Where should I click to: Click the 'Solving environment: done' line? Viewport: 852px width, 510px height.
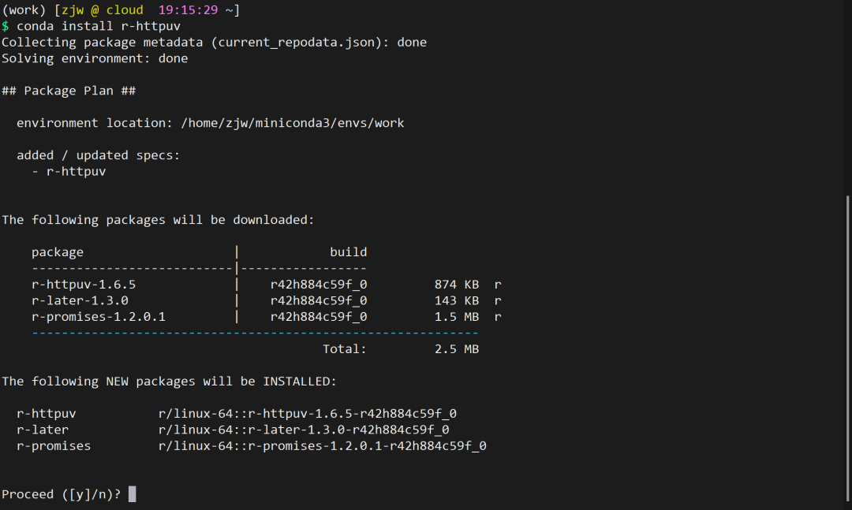(95, 58)
